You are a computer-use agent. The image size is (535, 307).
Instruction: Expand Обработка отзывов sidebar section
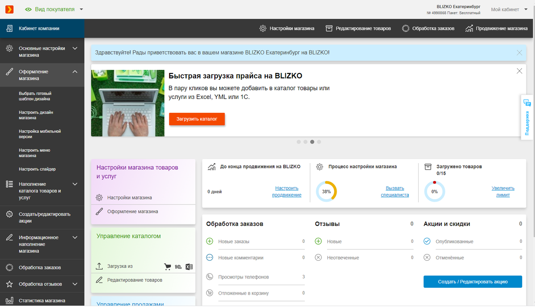pos(75,284)
